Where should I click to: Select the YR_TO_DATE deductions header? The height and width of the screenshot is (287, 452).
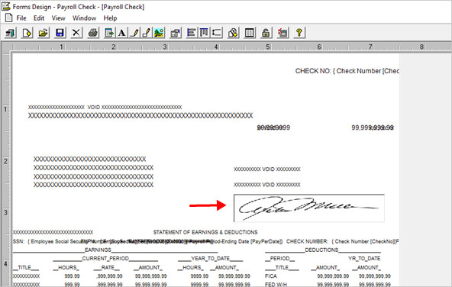click(364, 259)
